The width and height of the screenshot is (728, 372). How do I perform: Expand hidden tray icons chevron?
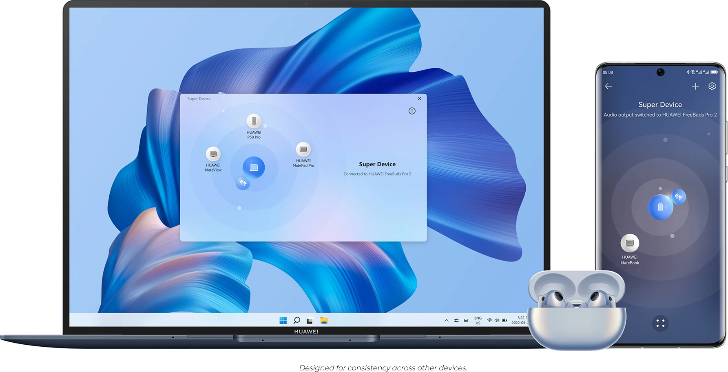pyautogui.click(x=447, y=320)
